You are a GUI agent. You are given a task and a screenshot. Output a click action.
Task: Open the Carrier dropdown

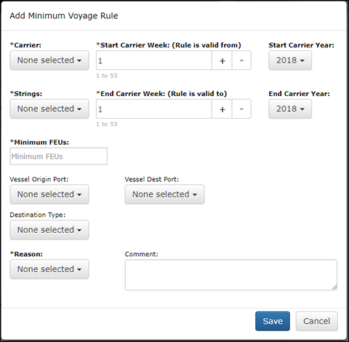pos(49,60)
